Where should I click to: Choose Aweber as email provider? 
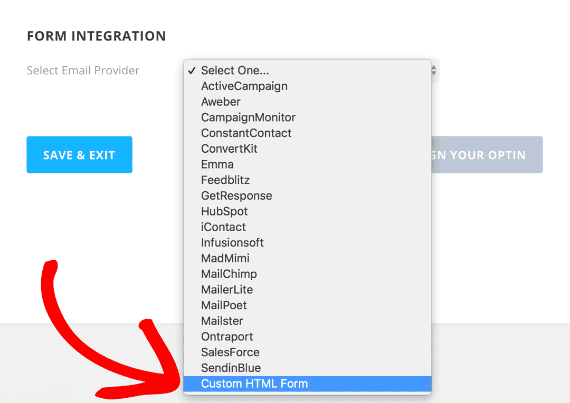[x=221, y=102]
